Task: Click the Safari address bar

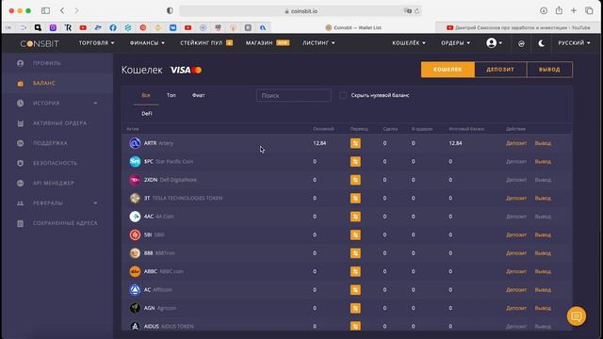Action: 301,11
